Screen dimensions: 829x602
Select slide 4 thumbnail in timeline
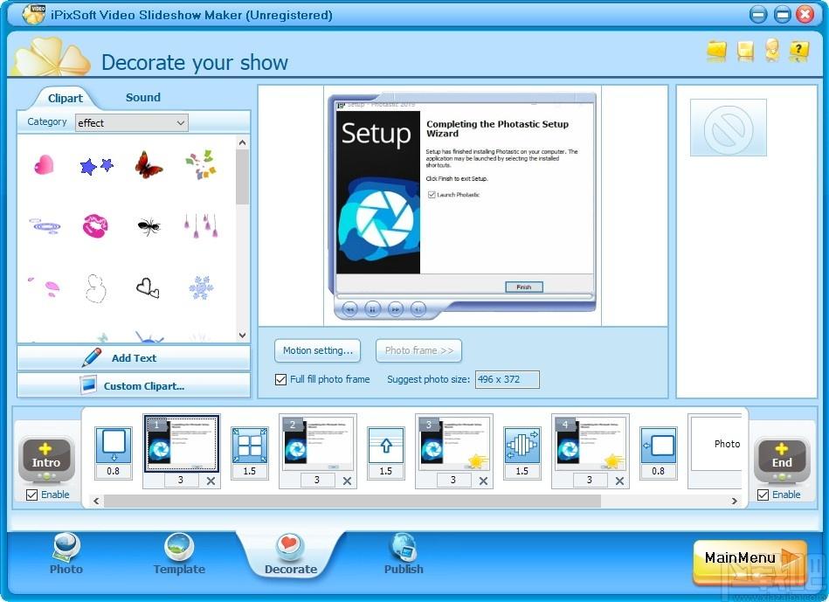point(591,443)
